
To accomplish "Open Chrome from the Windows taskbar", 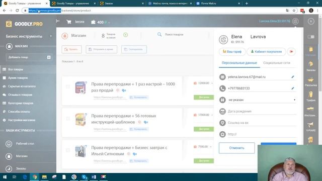I will point(35,176).
